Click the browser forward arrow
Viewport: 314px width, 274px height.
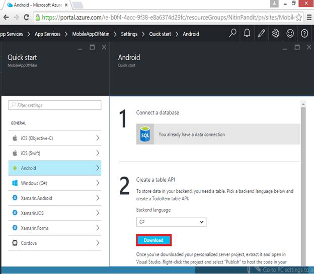(16, 18)
